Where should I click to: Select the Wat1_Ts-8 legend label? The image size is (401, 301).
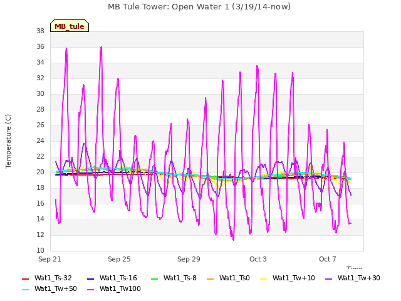click(x=180, y=278)
